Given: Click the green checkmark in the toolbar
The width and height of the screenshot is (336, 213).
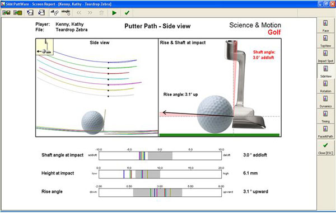Looking at the screenshot, I should pos(127,13).
